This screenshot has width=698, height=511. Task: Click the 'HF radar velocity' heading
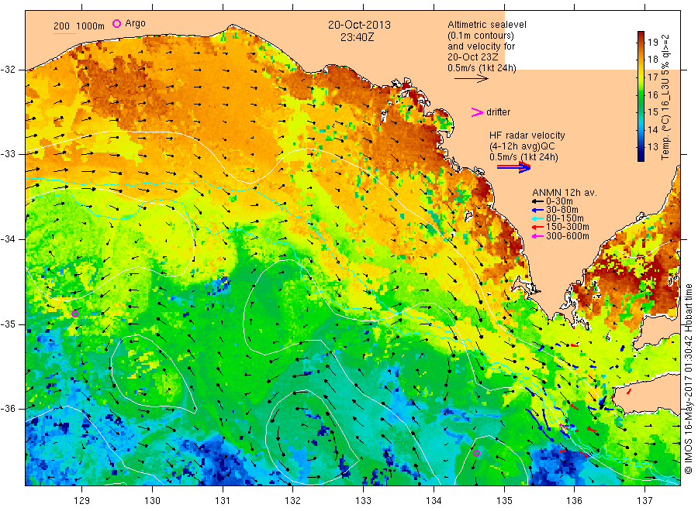527,135
